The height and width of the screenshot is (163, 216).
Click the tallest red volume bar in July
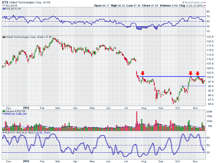point(137,121)
